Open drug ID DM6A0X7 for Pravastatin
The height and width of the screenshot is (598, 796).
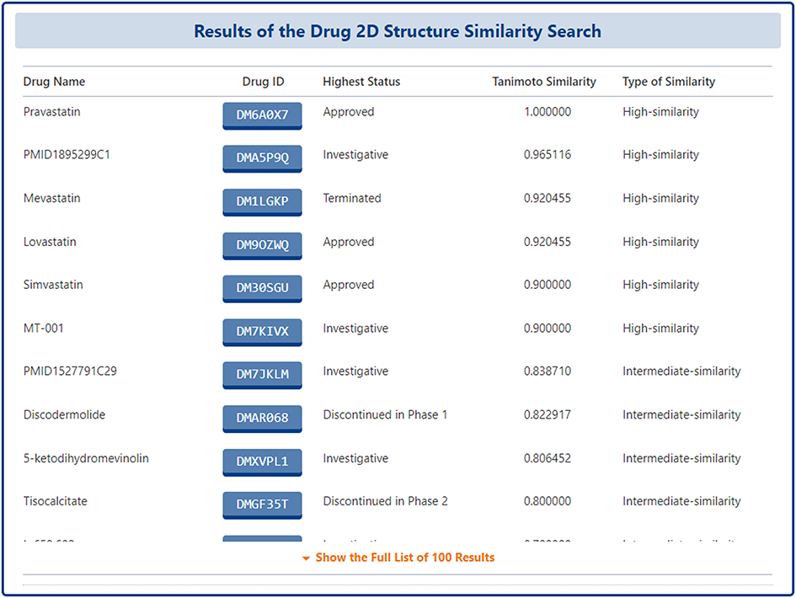pyautogui.click(x=262, y=115)
